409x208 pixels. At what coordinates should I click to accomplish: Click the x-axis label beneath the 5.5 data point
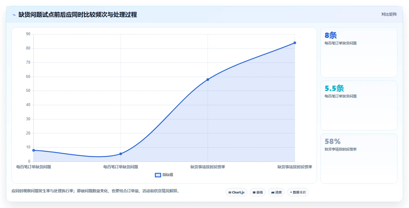pos(121,167)
